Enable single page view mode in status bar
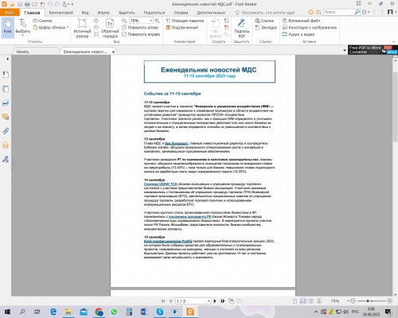Image resolution: width=398 pixels, height=318 pixels. 295,301
